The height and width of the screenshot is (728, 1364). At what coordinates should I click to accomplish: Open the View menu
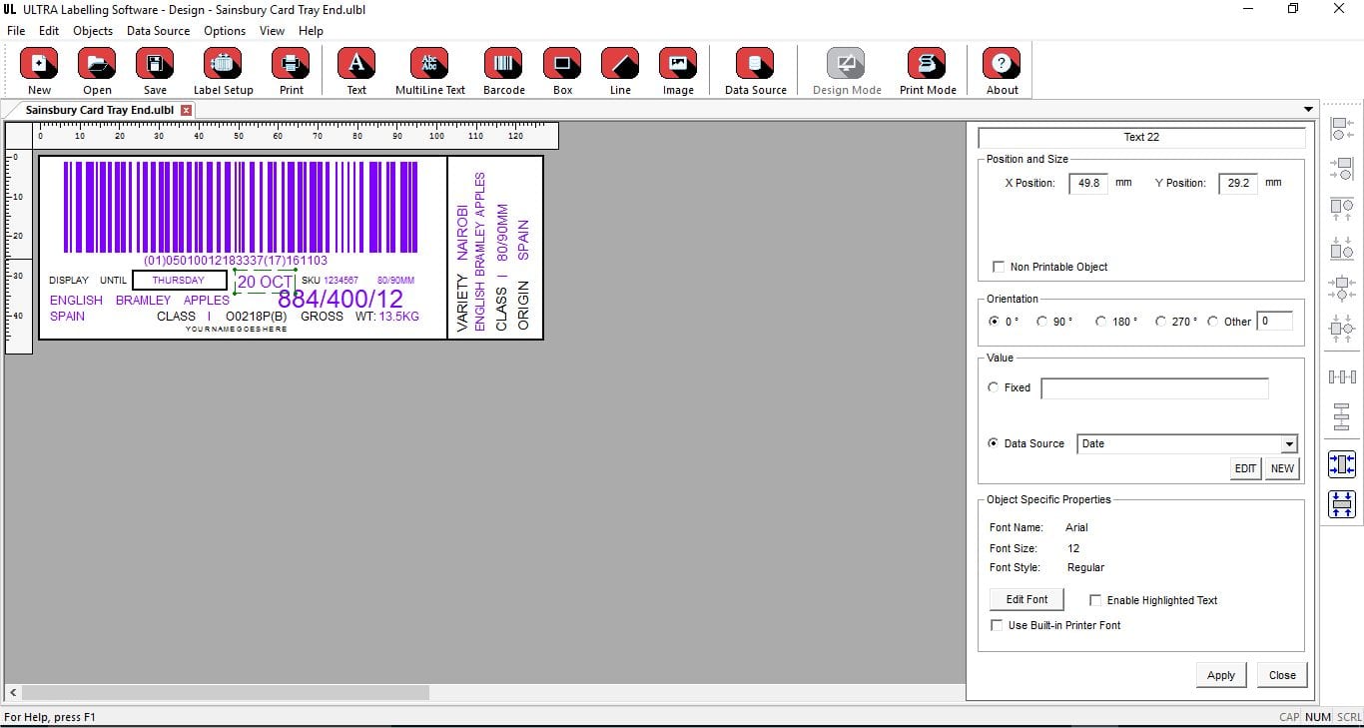pos(273,31)
